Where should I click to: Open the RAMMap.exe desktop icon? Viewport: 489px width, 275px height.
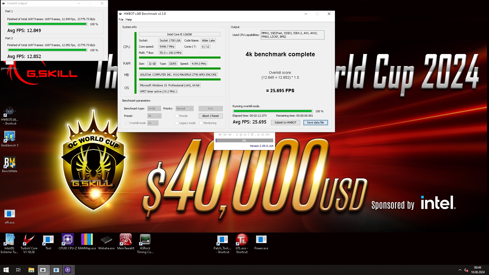coord(87,242)
